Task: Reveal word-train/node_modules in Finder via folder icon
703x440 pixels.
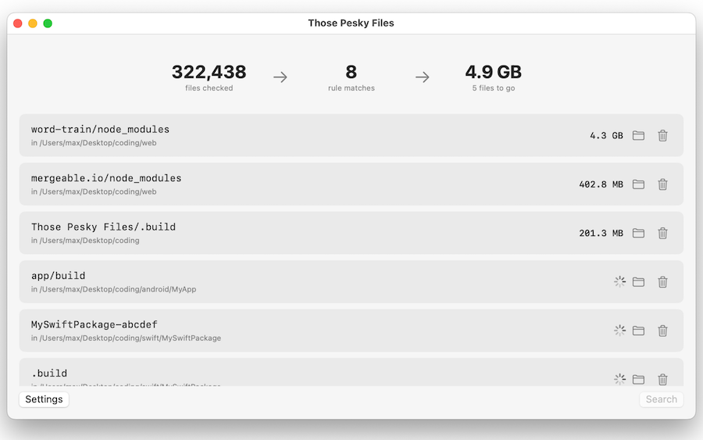Action: [x=638, y=135]
